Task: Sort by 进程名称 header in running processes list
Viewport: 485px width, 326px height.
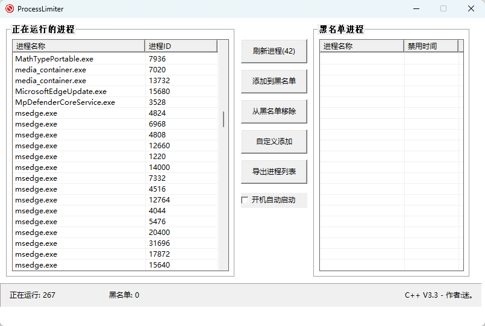Action: [79, 46]
